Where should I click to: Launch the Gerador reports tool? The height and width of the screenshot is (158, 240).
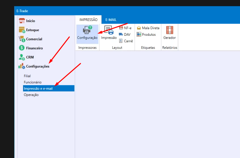(x=170, y=33)
